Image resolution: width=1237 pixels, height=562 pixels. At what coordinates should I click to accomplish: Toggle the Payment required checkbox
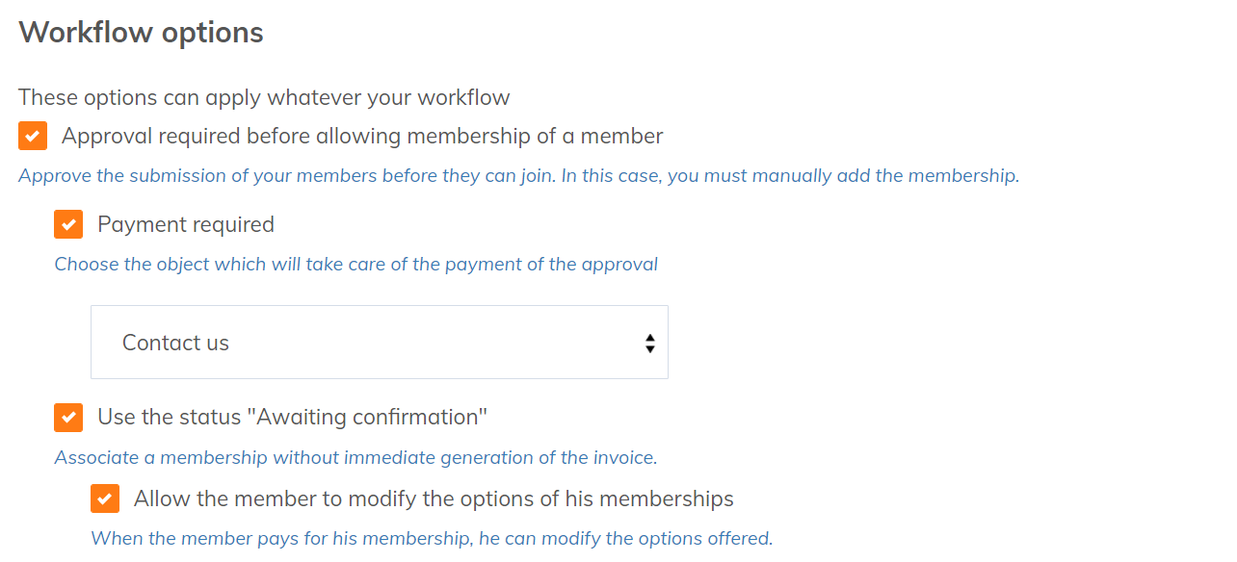click(68, 224)
